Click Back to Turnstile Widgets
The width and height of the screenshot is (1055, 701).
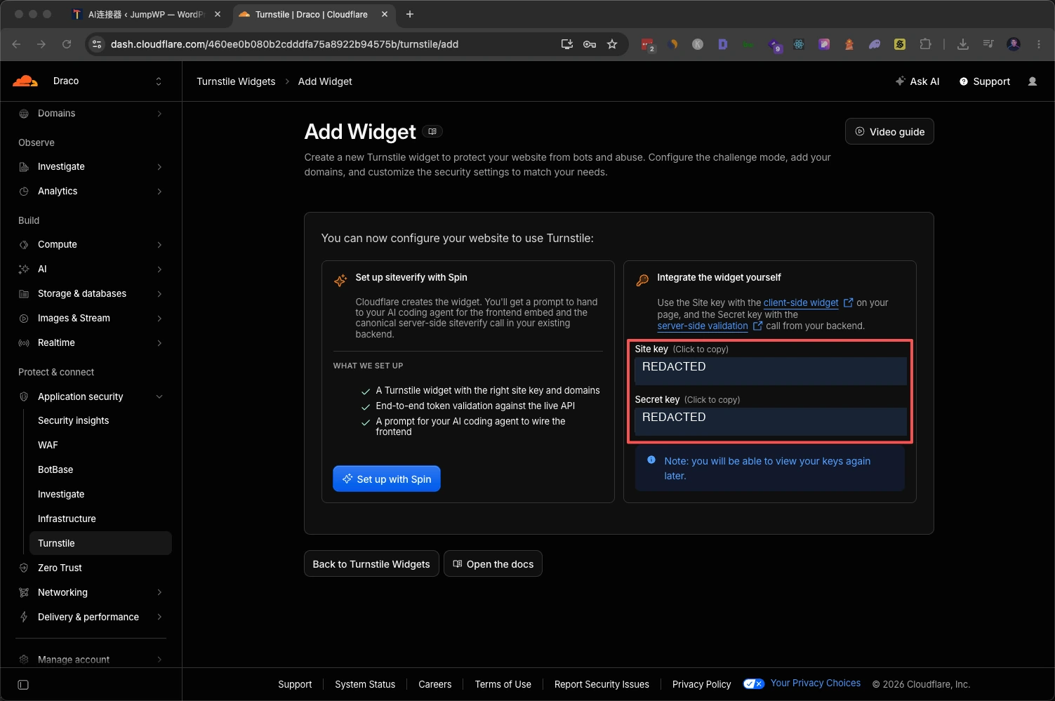(371, 563)
